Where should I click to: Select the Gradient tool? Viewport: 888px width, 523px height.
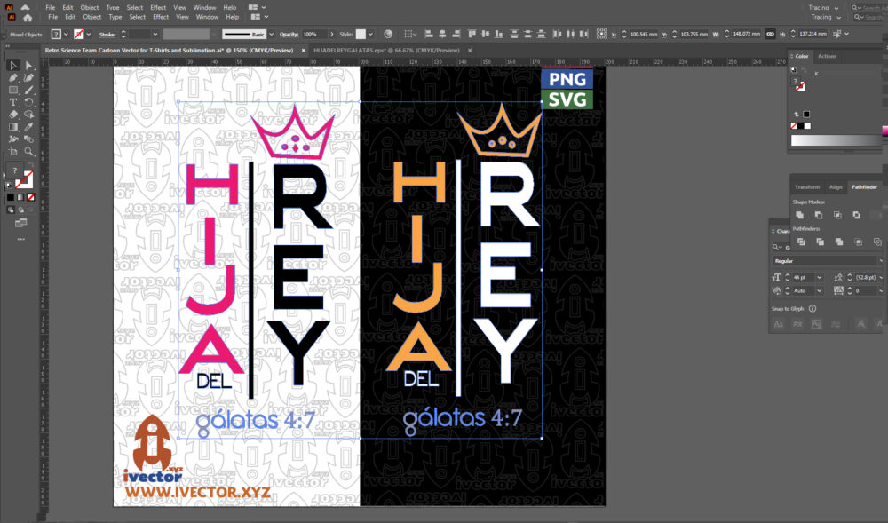[13, 127]
